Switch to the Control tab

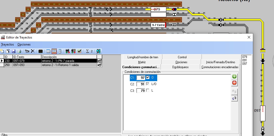(x=182, y=57)
